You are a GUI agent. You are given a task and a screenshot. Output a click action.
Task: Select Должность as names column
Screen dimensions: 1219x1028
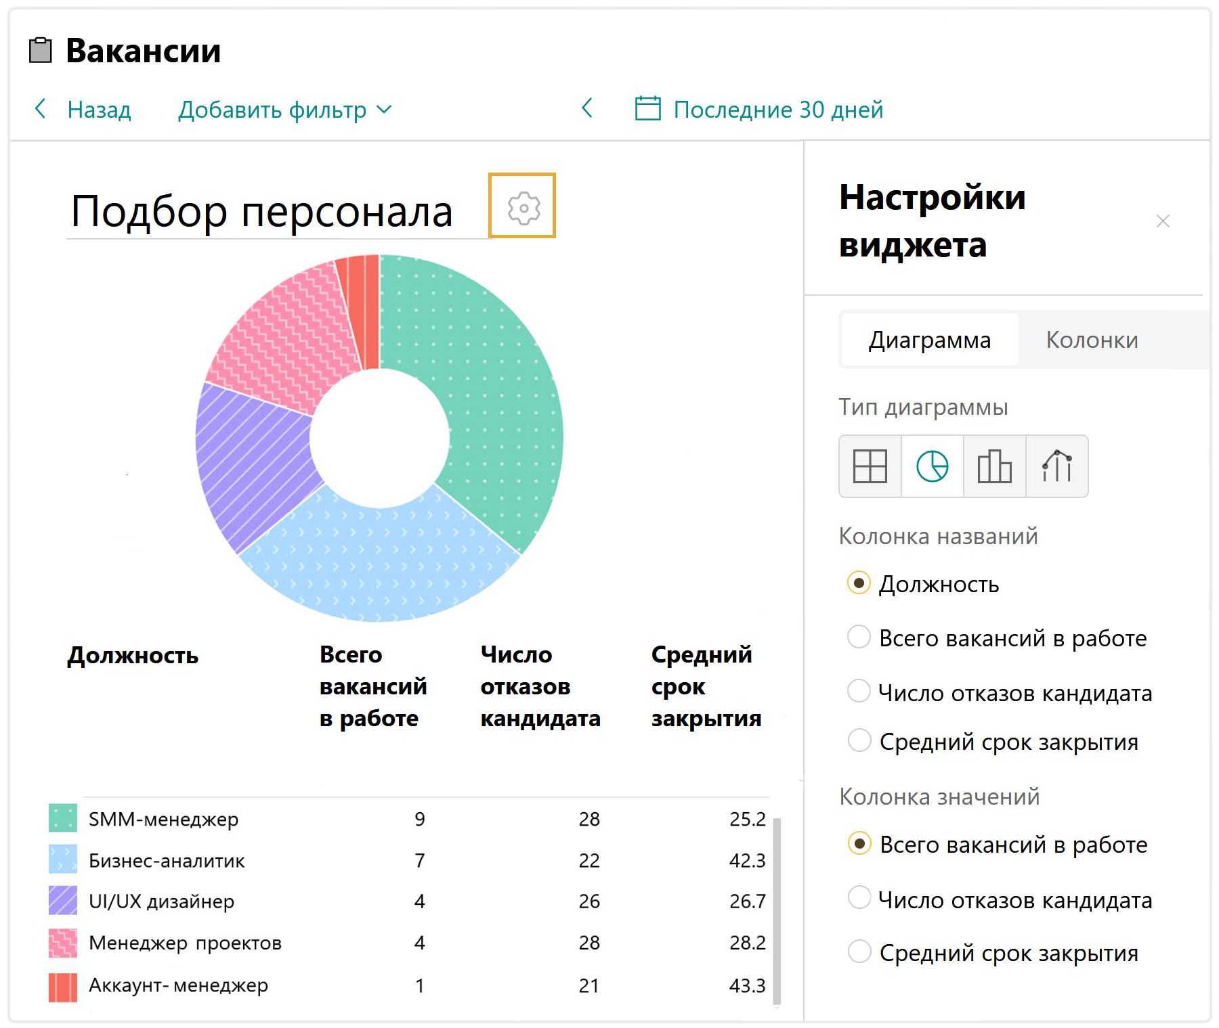[859, 583]
